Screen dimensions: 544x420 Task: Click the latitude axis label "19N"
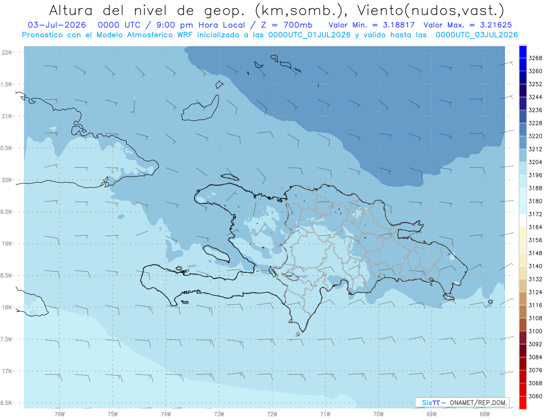(x=8, y=244)
